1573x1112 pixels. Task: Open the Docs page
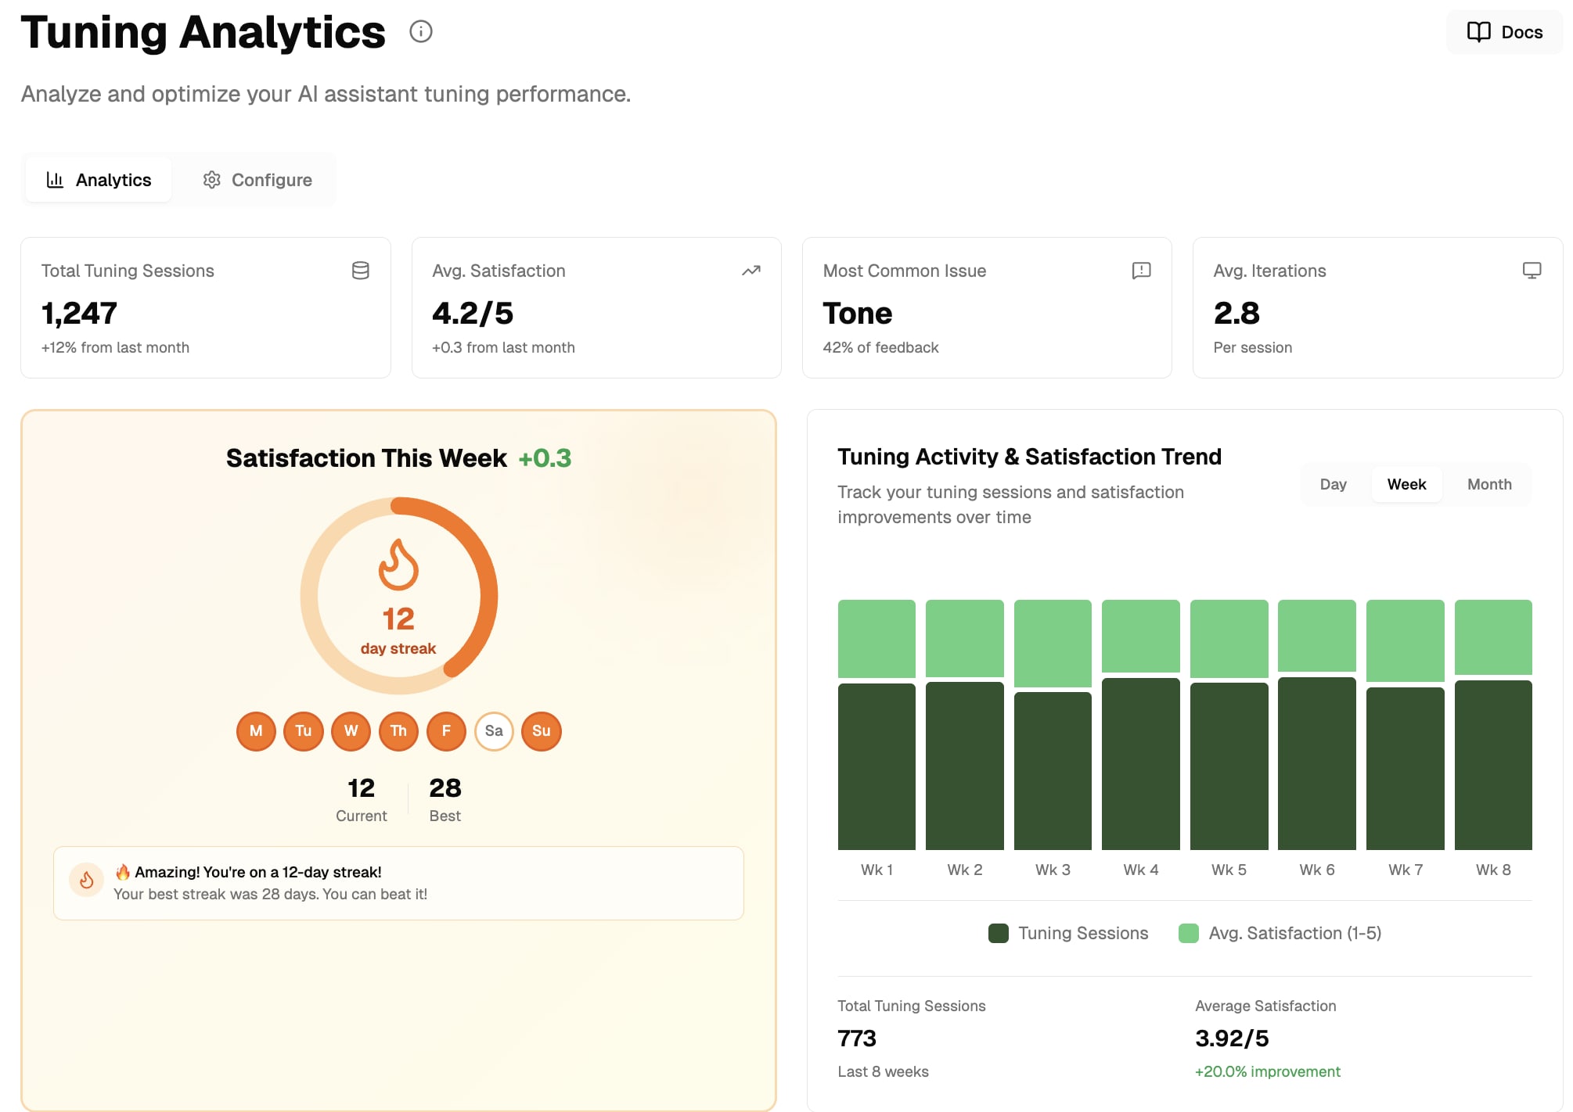1503,32
